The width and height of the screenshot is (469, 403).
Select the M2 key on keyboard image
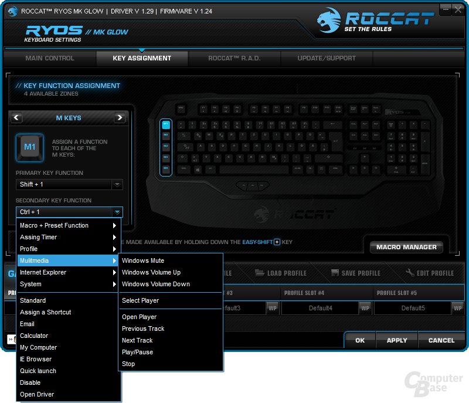pyautogui.click(x=165, y=135)
